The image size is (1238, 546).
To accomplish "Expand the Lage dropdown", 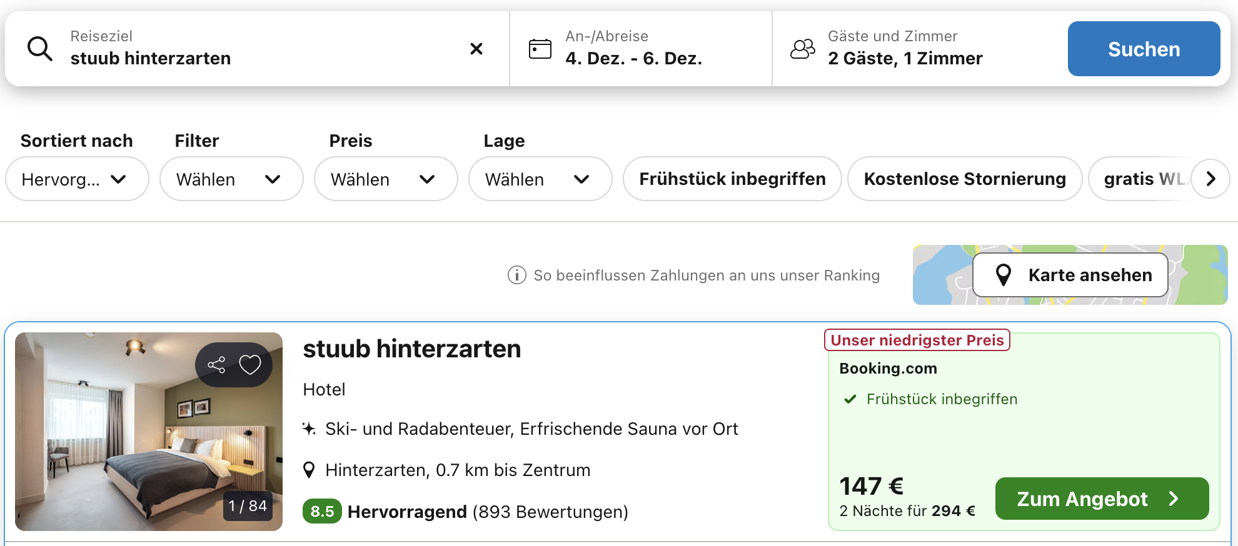I will [x=540, y=179].
